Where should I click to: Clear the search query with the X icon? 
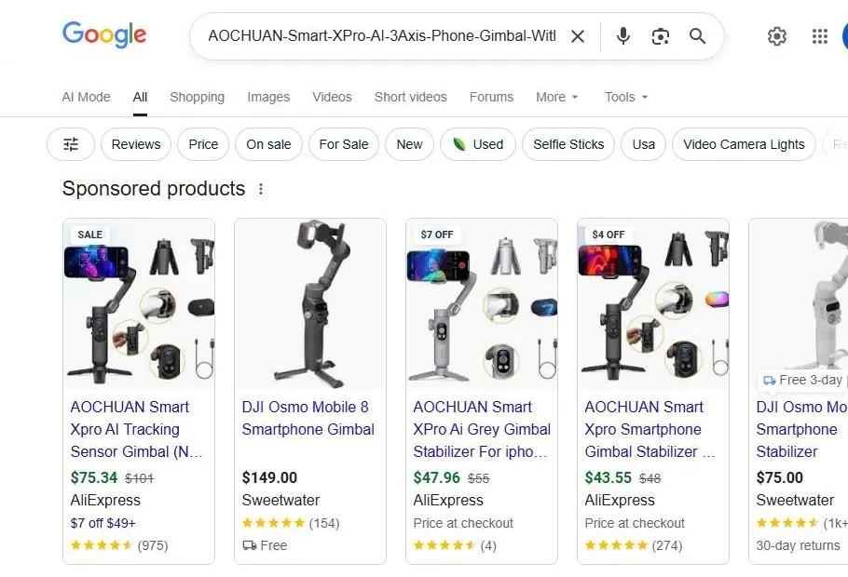pos(578,36)
